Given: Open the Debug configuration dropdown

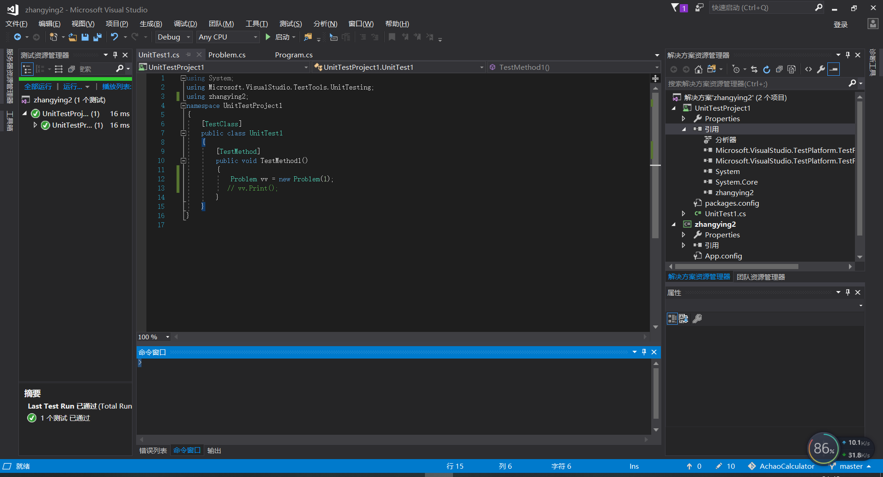Looking at the screenshot, I should (173, 37).
